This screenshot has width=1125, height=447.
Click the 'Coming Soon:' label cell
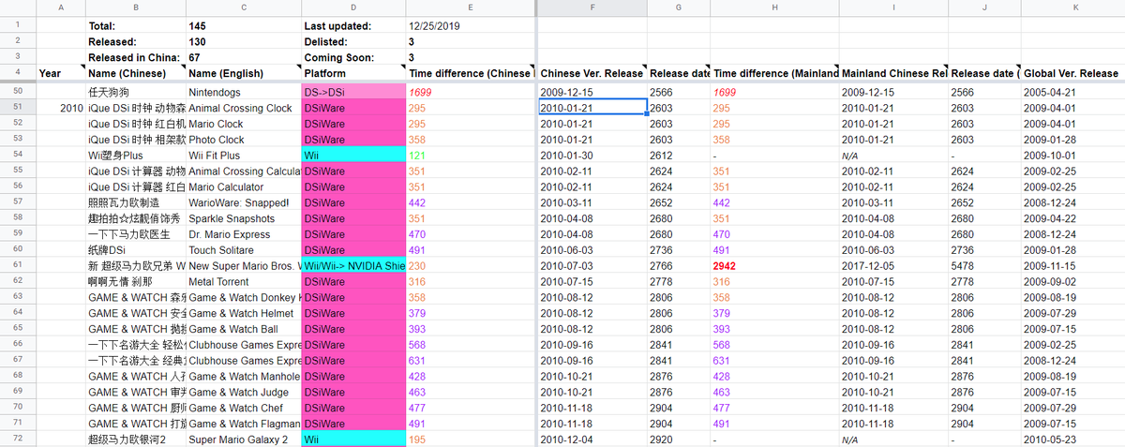pos(353,57)
